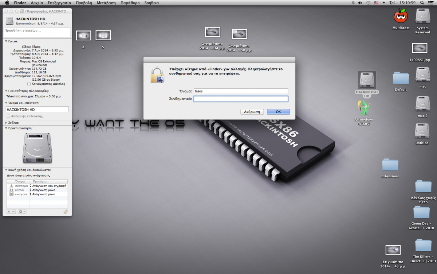
Task: Open Spotlight search magnifier
Action: 422,3
